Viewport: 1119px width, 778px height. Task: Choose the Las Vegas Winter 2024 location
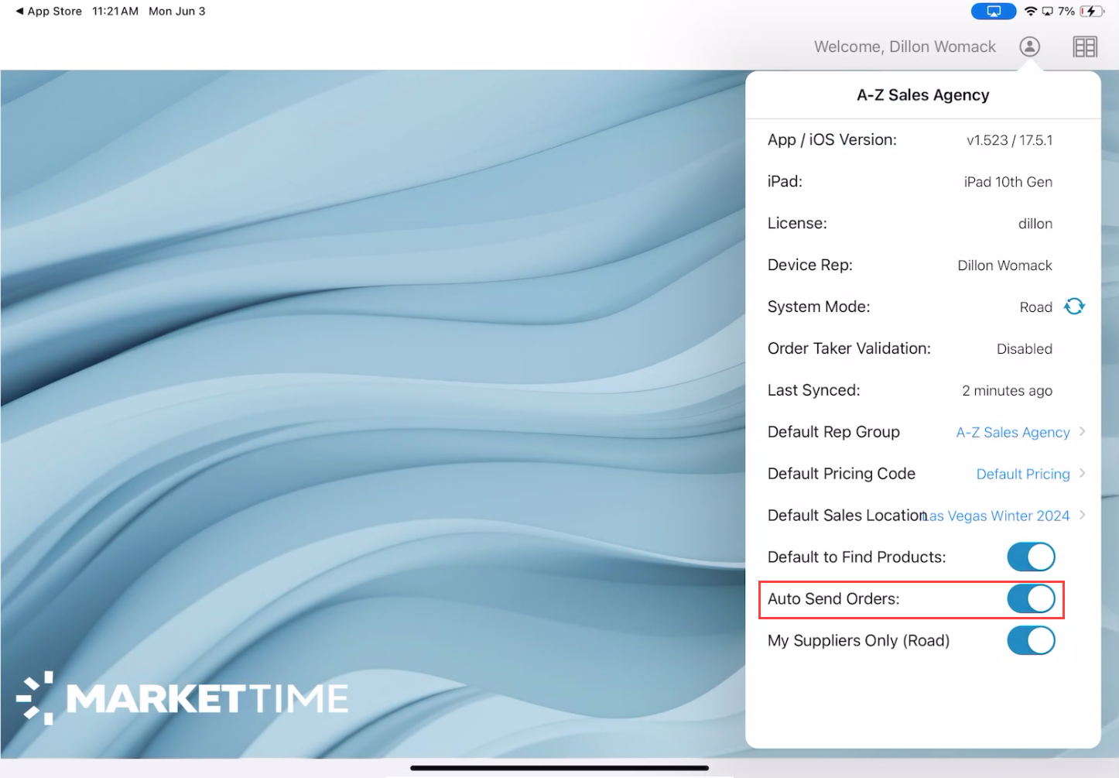coord(998,516)
